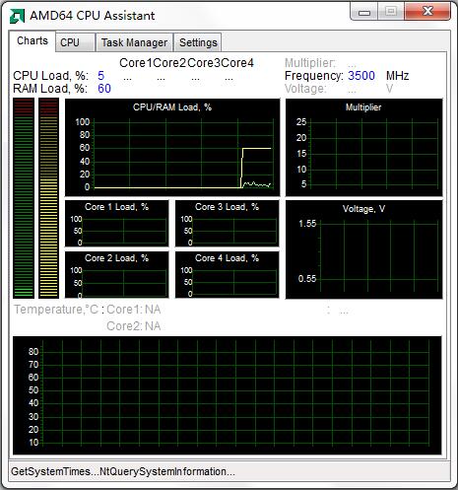Click the status bar 'GetSystemTimes...NtQuerySystemInformation...' text
The height and width of the screenshot is (490, 458).
123,471
